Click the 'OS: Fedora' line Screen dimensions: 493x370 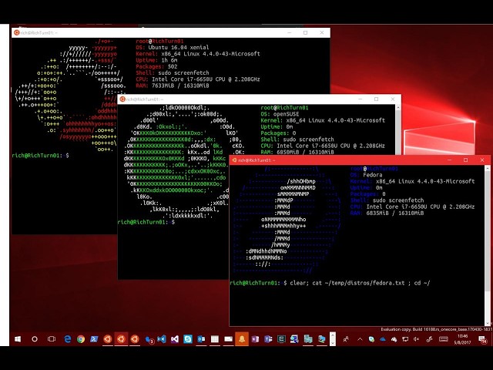click(x=367, y=175)
